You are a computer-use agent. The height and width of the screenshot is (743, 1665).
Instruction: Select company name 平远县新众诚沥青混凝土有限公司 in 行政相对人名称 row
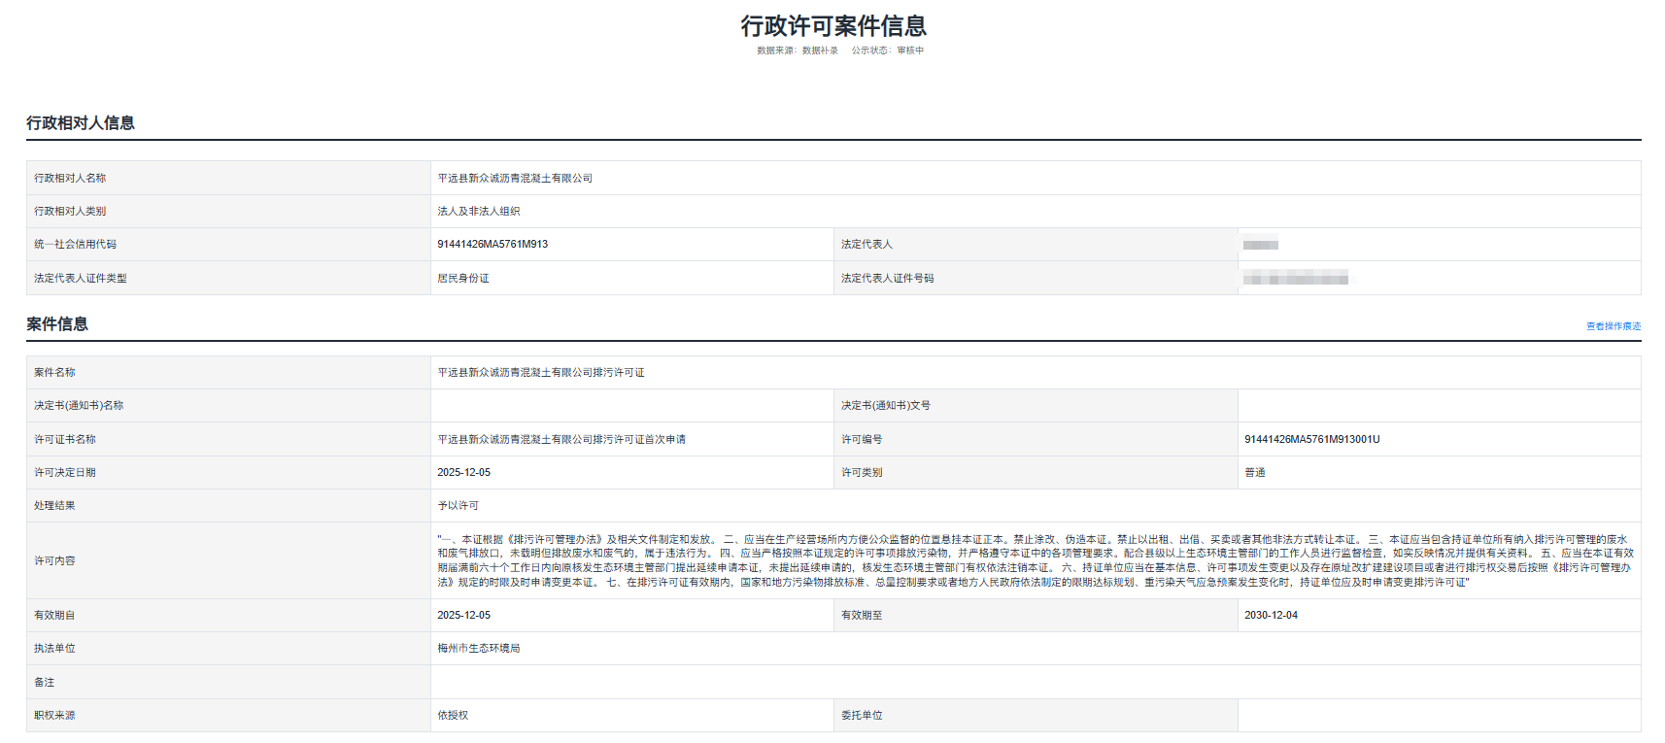tap(515, 179)
